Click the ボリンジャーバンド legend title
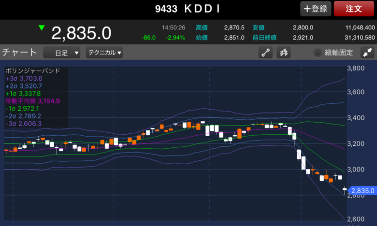Screen dimensions: 377x226 click(x=33, y=71)
